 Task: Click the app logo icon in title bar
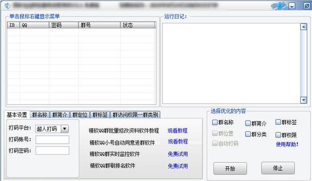coord(7,5)
